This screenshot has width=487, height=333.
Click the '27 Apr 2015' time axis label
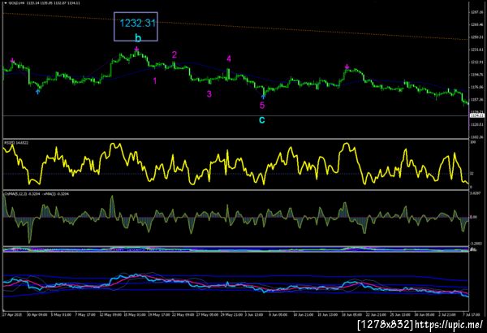pos(12,314)
